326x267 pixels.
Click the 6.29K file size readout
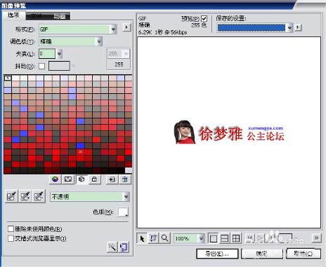[145, 32]
